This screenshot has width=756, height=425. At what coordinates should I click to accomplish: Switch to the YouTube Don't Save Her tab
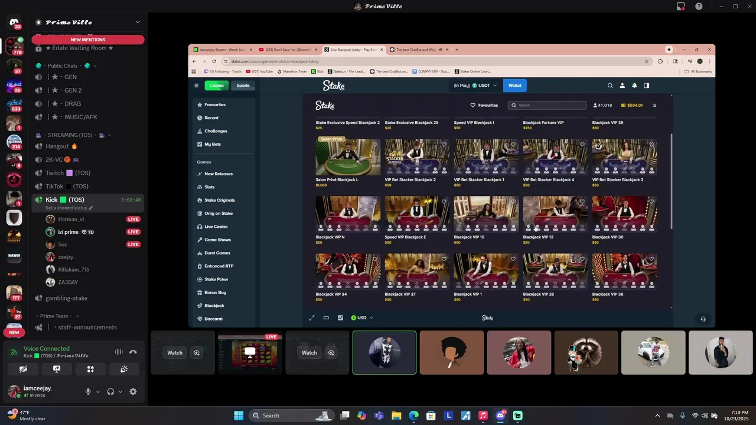[288, 50]
